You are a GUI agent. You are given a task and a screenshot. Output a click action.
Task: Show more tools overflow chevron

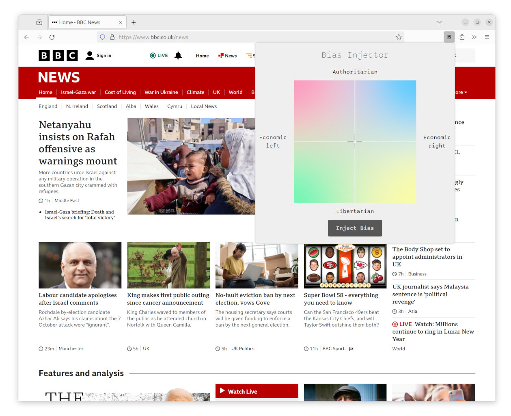(474, 37)
